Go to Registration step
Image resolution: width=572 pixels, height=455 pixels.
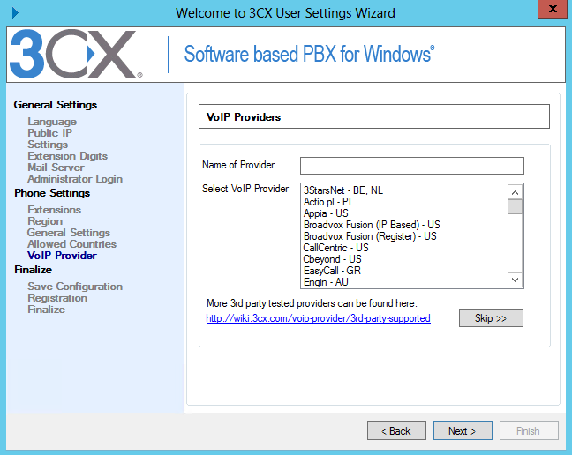coord(57,298)
